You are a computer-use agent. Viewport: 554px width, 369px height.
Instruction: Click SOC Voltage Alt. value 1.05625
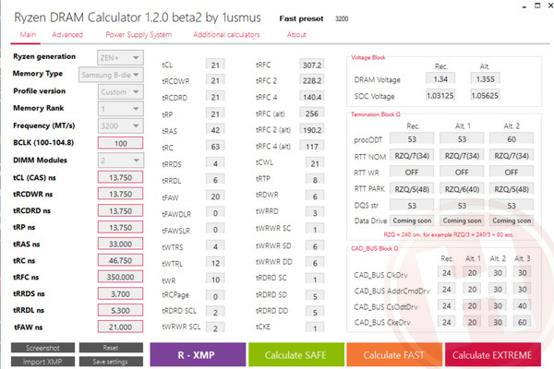485,96
